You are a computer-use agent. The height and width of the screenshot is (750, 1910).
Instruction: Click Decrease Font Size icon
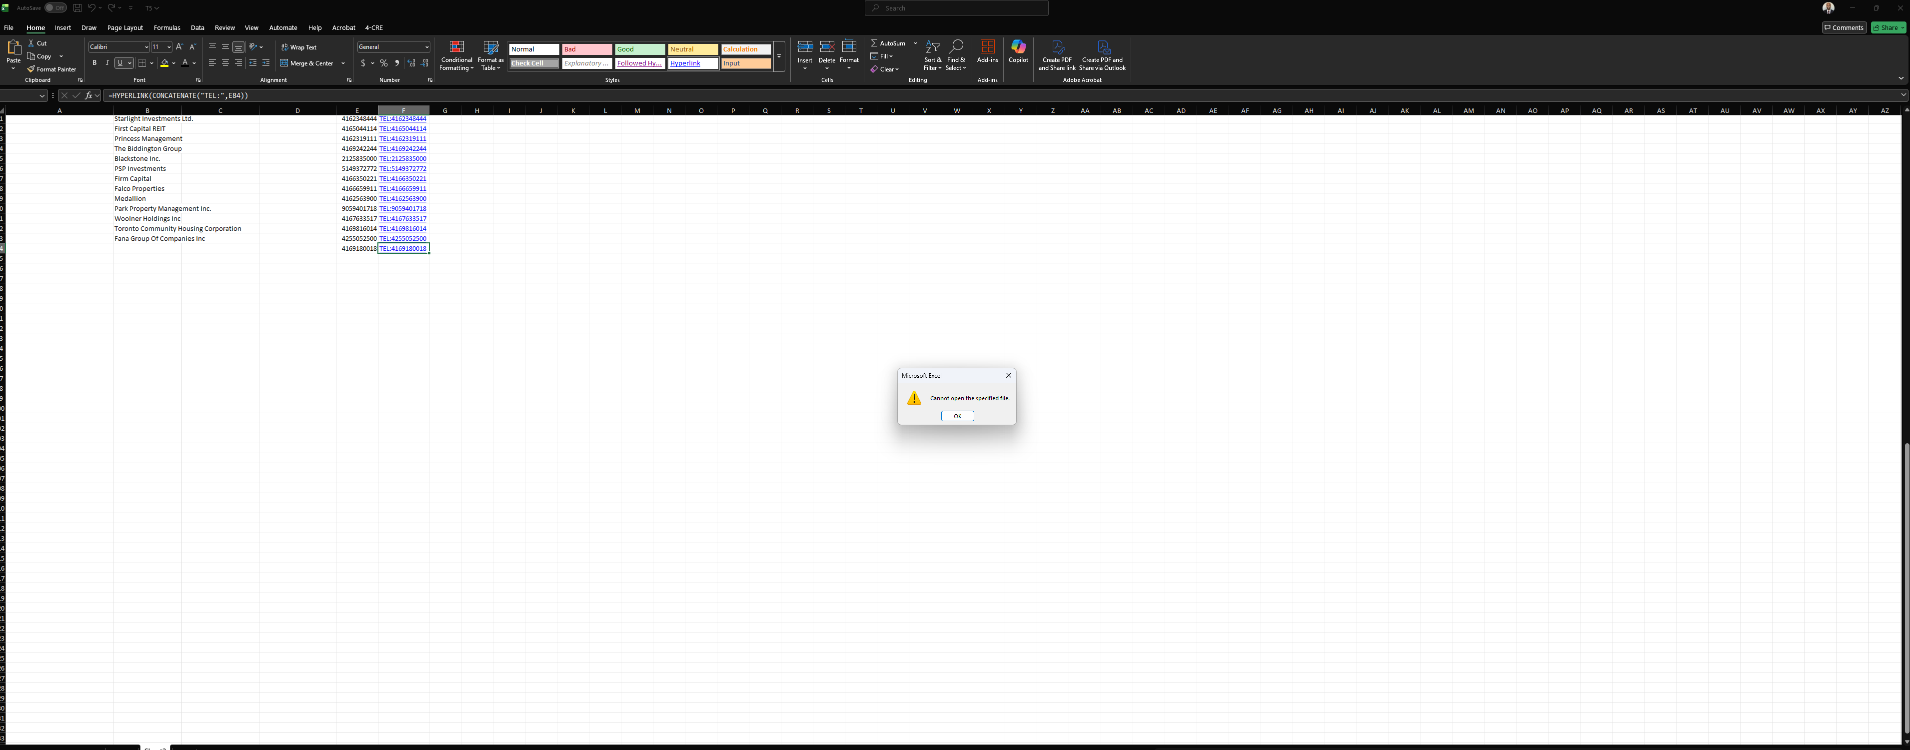pyautogui.click(x=192, y=46)
